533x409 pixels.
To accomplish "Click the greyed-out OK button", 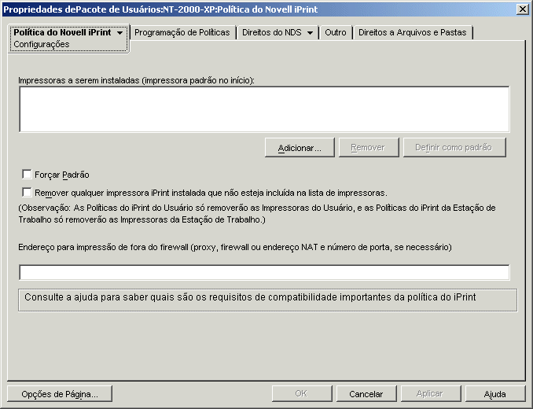I will pos(302,394).
